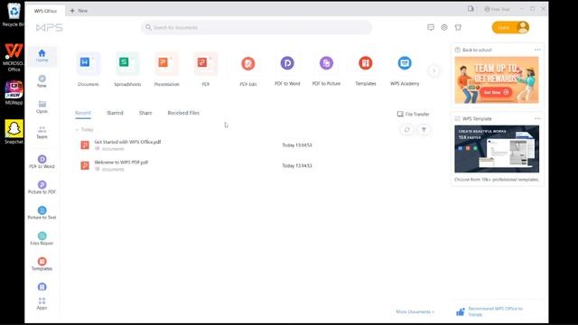The image size is (578, 325).
Task: Open File Transfer
Action: (414, 115)
